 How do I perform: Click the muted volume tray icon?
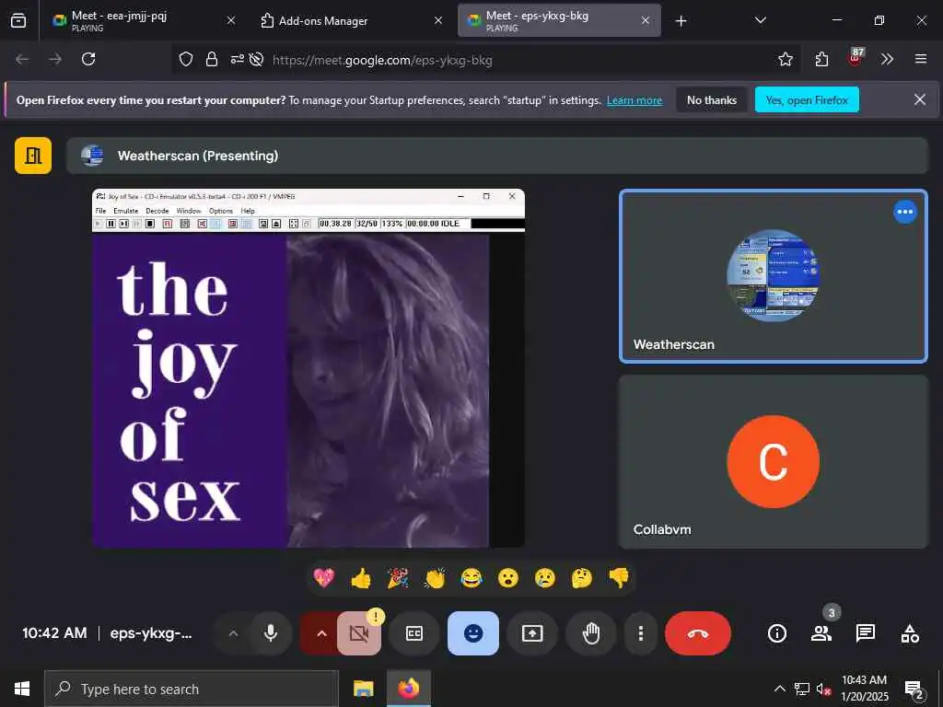coord(823,689)
